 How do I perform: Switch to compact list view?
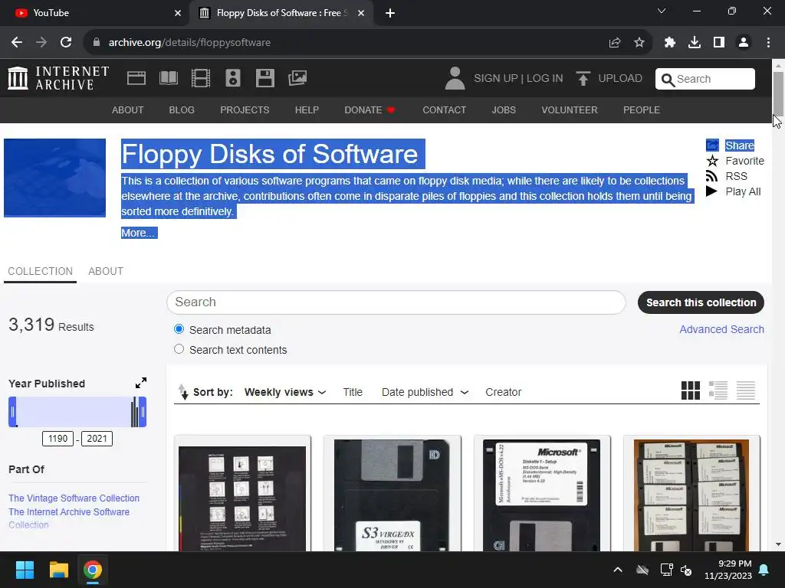click(x=745, y=390)
